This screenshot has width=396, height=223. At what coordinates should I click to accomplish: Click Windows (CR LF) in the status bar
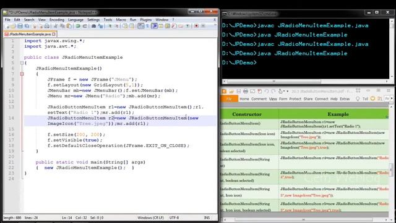click(150, 217)
